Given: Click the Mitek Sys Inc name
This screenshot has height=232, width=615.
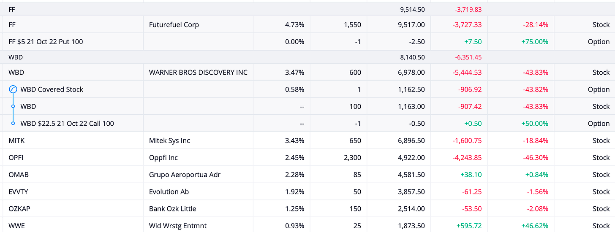Looking at the screenshot, I should [x=169, y=140].
